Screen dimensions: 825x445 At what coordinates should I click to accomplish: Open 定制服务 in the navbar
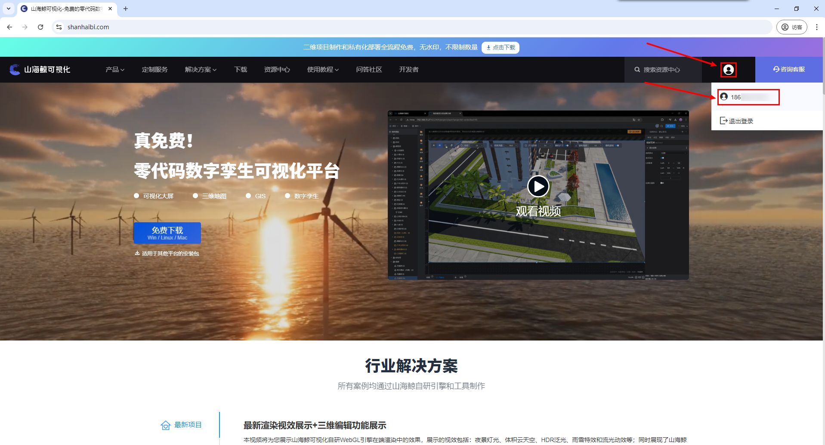(x=155, y=70)
